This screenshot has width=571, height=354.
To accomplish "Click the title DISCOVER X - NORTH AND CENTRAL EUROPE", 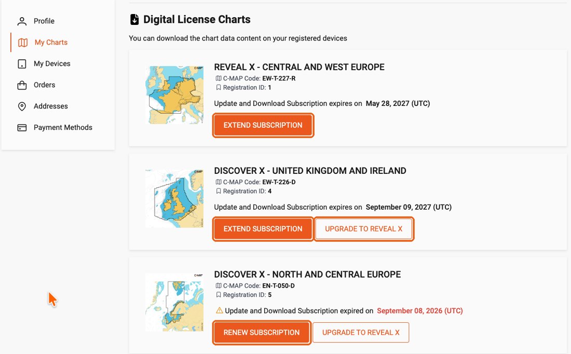I will [x=307, y=275].
